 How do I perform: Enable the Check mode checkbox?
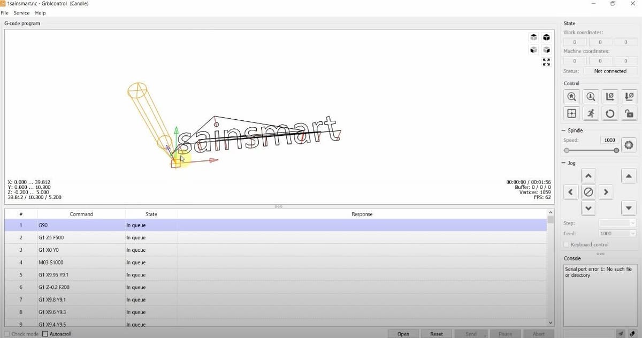(x=7, y=334)
